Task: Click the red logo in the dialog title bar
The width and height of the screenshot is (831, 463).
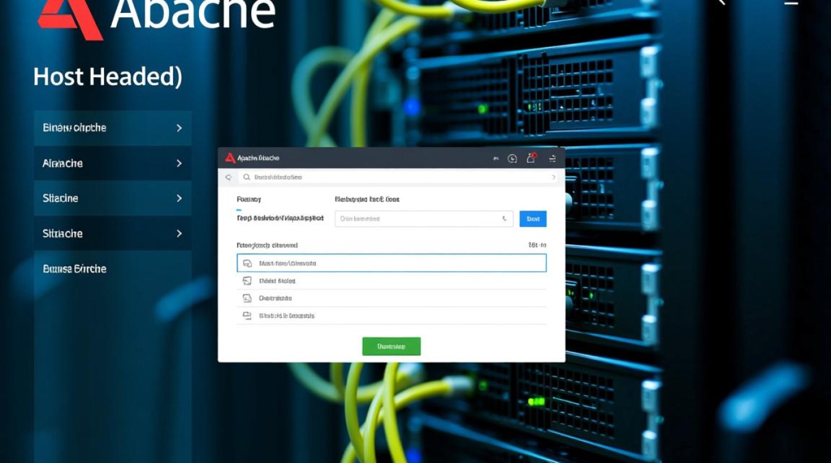Action: 230,158
